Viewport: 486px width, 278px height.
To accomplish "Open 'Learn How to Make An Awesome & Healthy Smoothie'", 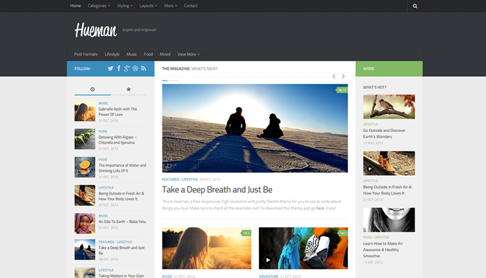I will [x=383, y=250].
